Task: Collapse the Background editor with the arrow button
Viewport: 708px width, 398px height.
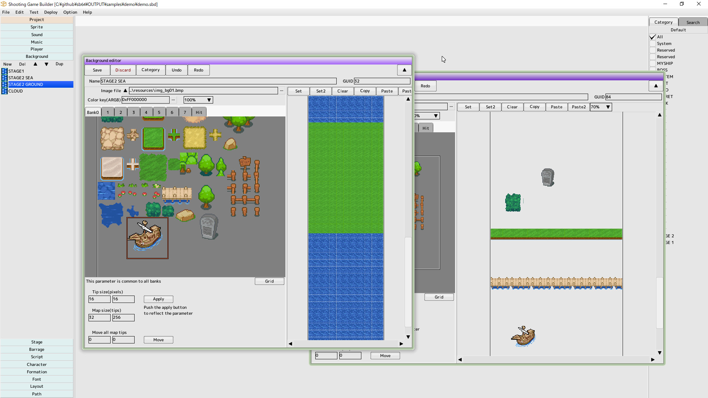Action: tap(404, 70)
